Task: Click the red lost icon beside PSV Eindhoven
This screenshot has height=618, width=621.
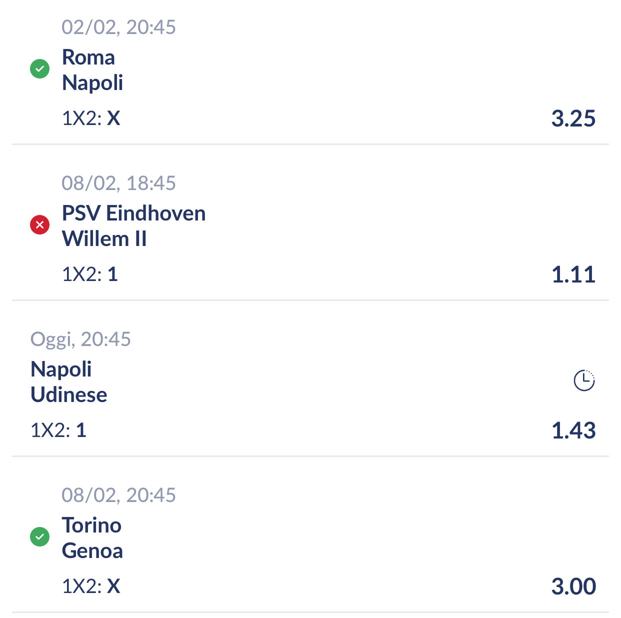Action: [x=40, y=225]
